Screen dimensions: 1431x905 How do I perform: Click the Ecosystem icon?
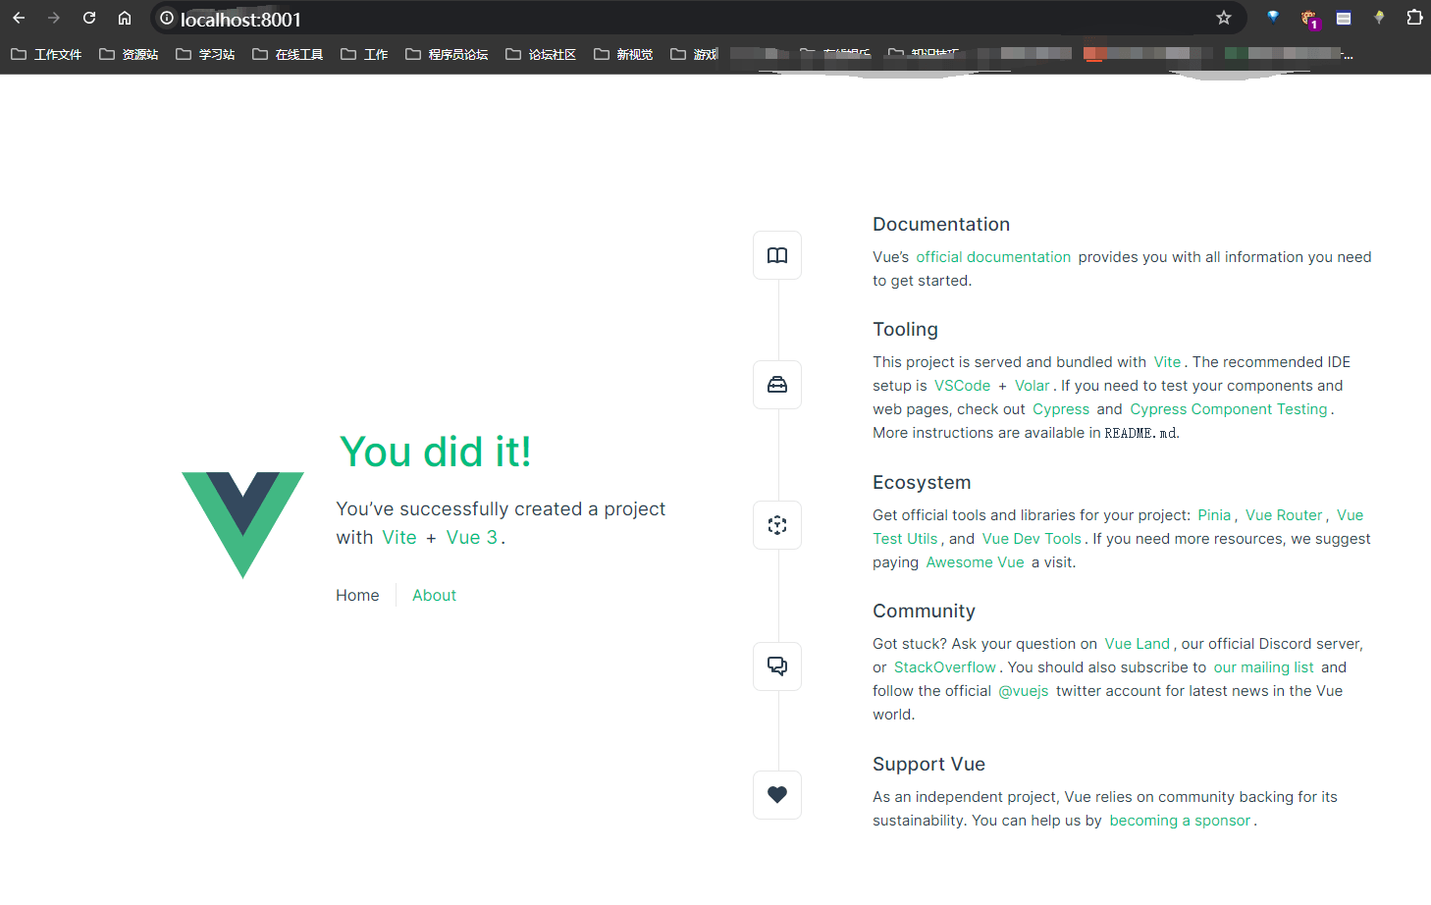(776, 525)
